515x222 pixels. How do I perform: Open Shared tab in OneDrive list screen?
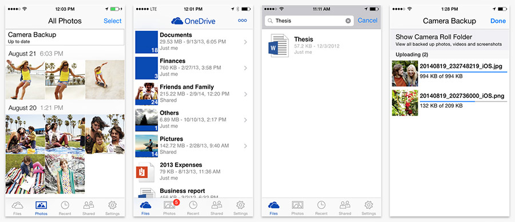tap(217, 208)
